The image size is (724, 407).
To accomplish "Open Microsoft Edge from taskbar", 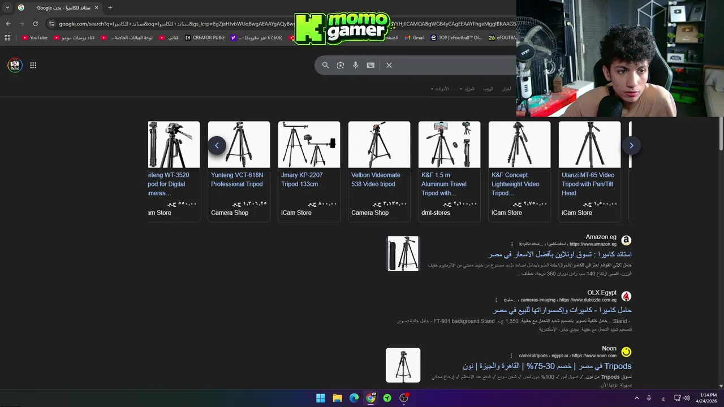I will click(354, 398).
